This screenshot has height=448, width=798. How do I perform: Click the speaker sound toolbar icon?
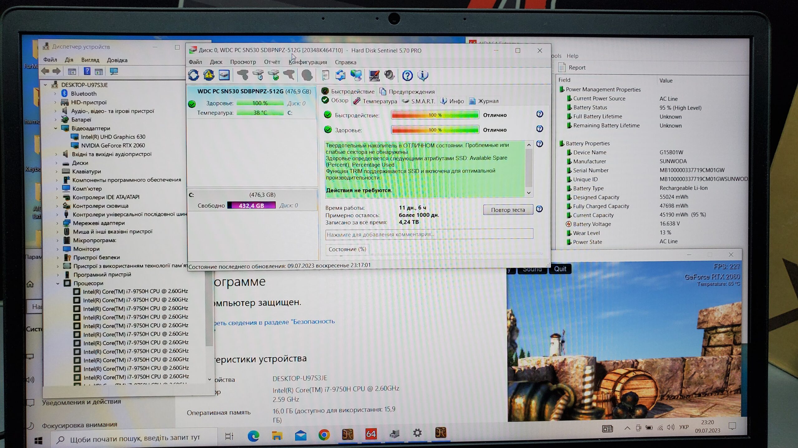click(389, 75)
